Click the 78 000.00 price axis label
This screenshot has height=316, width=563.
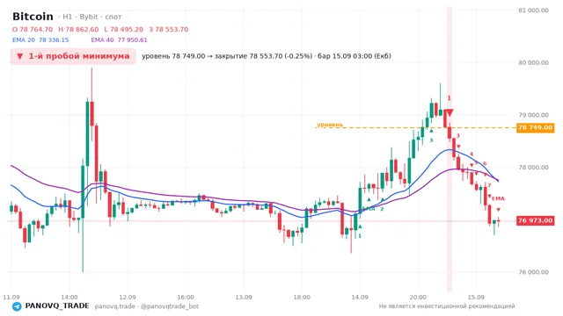pos(534,168)
